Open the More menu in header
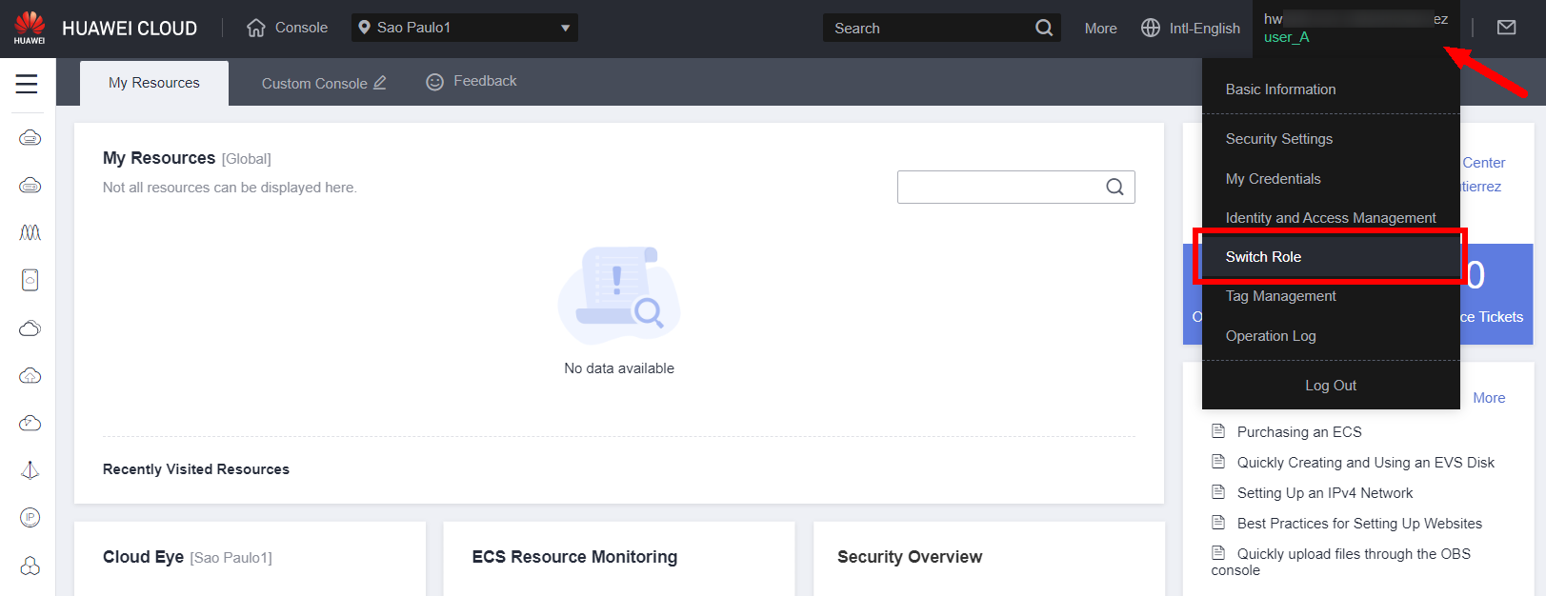Screen dimensions: 1546x596 (1100, 29)
